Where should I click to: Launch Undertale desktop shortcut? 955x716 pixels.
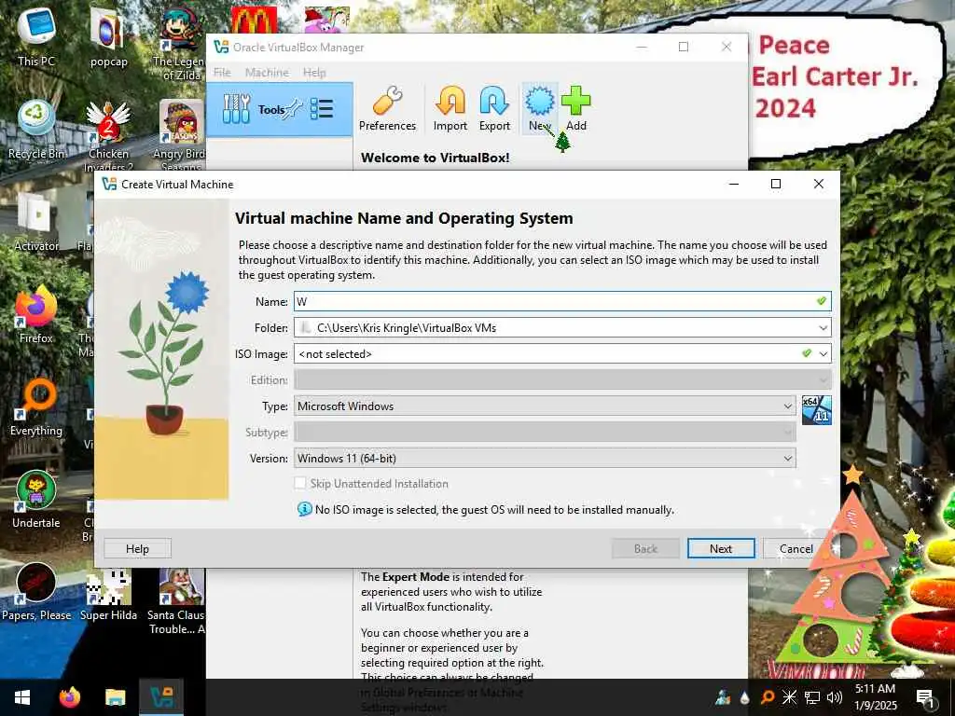pos(36,500)
